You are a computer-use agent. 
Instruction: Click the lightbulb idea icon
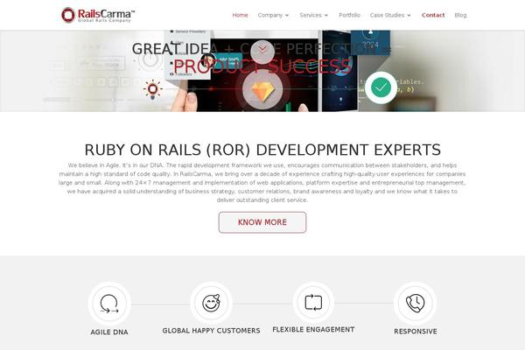point(152,90)
